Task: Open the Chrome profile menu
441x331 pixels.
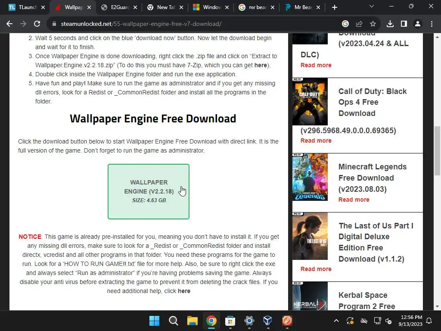Action: click(418, 24)
